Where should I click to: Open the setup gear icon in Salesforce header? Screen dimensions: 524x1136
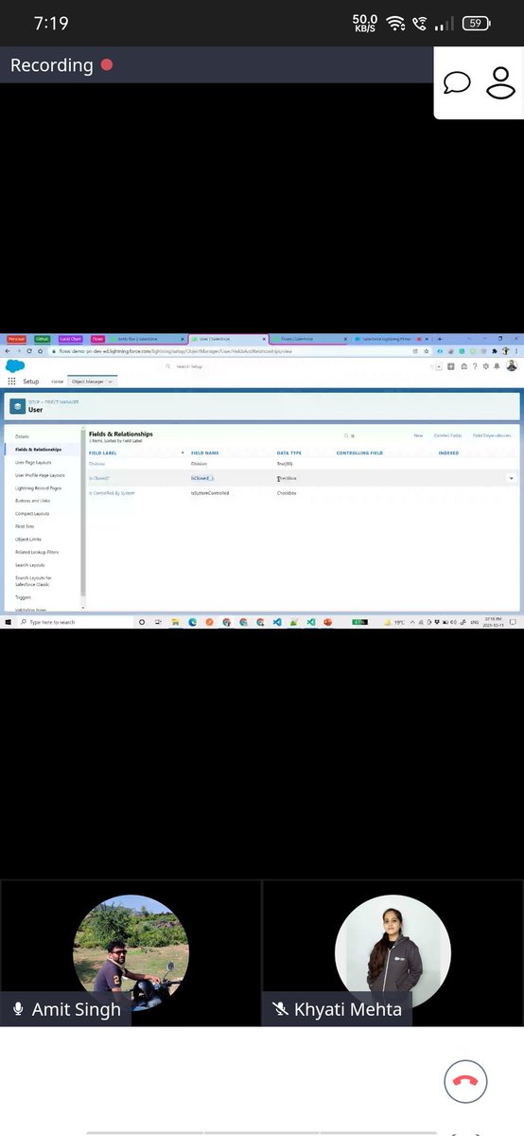click(x=486, y=366)
